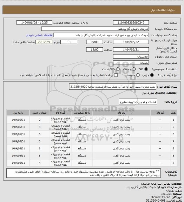Tick the Islamic treasury payment checkbox
The image size is (184, 202).
(x=116, y=75)
